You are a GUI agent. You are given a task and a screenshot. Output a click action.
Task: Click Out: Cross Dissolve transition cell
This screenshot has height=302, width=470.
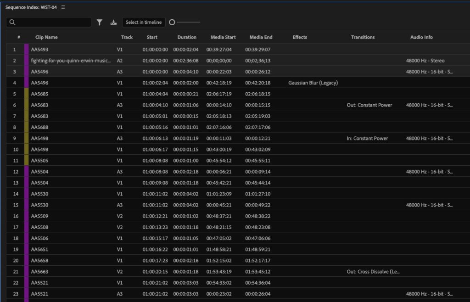pos(373,271)
